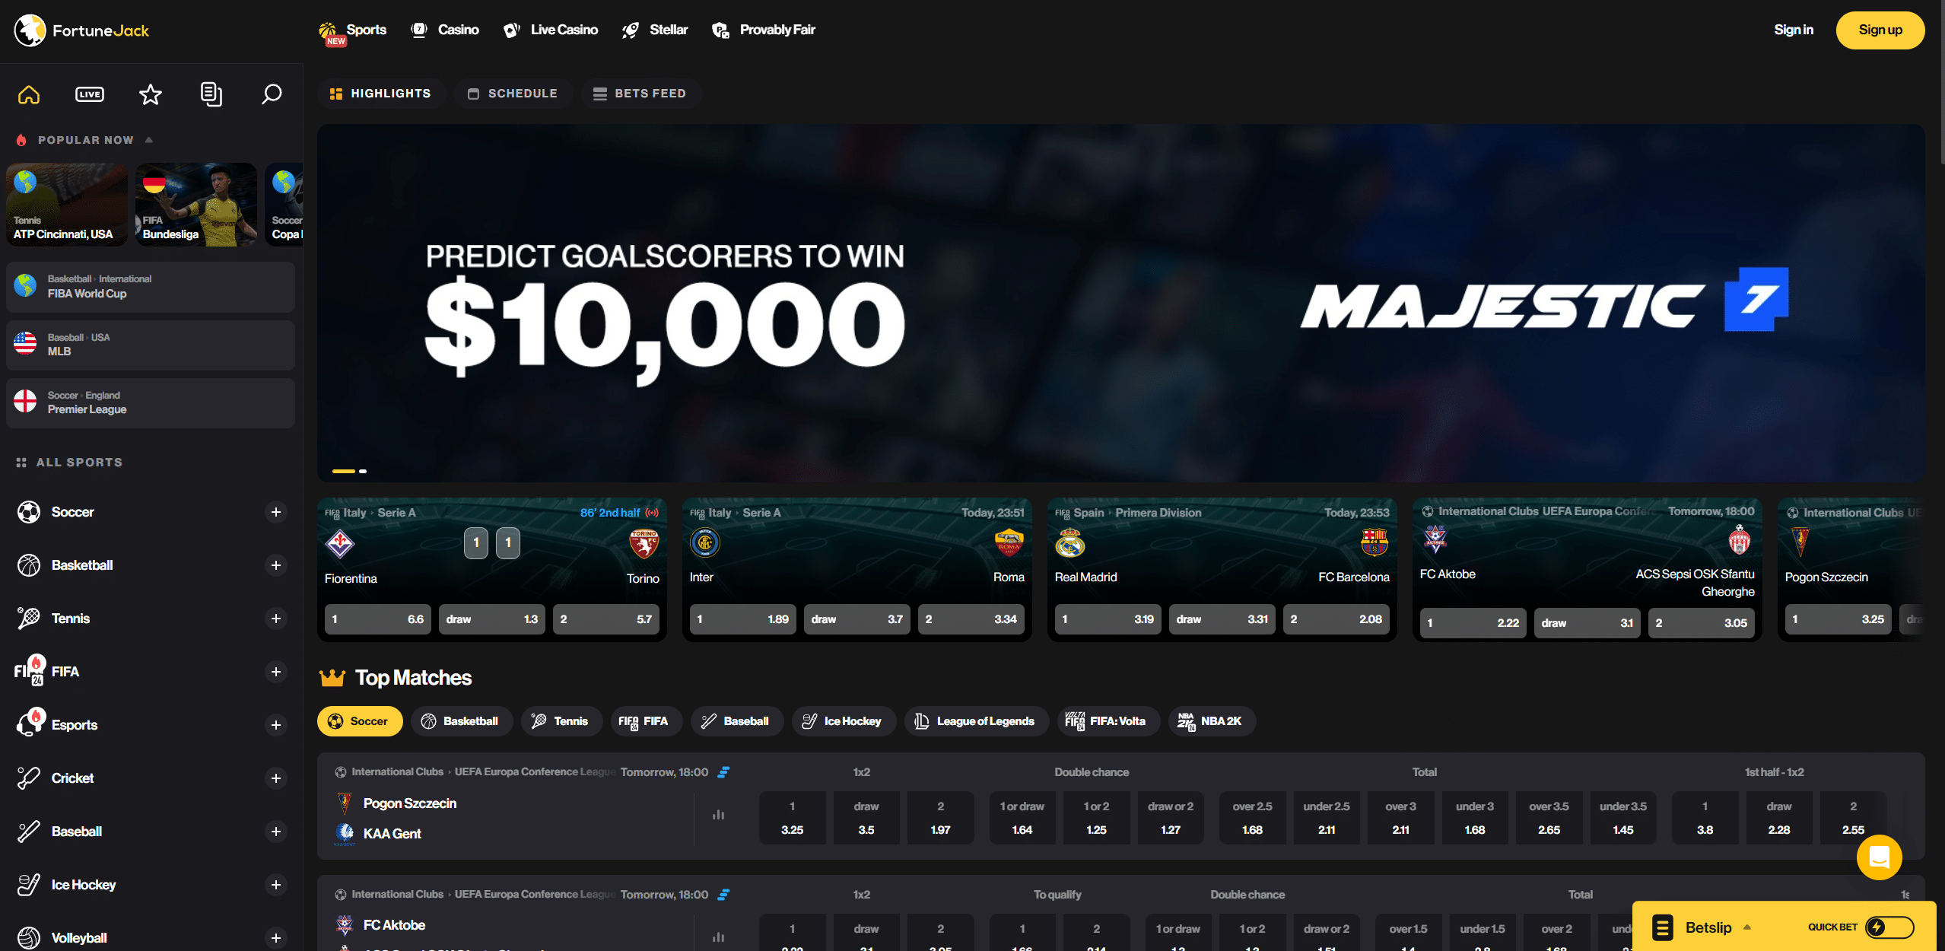The height and width of the screenshot is (951, 1945).
Task: Expand the Basketball category plus button
Action: [x=276, y=565]
